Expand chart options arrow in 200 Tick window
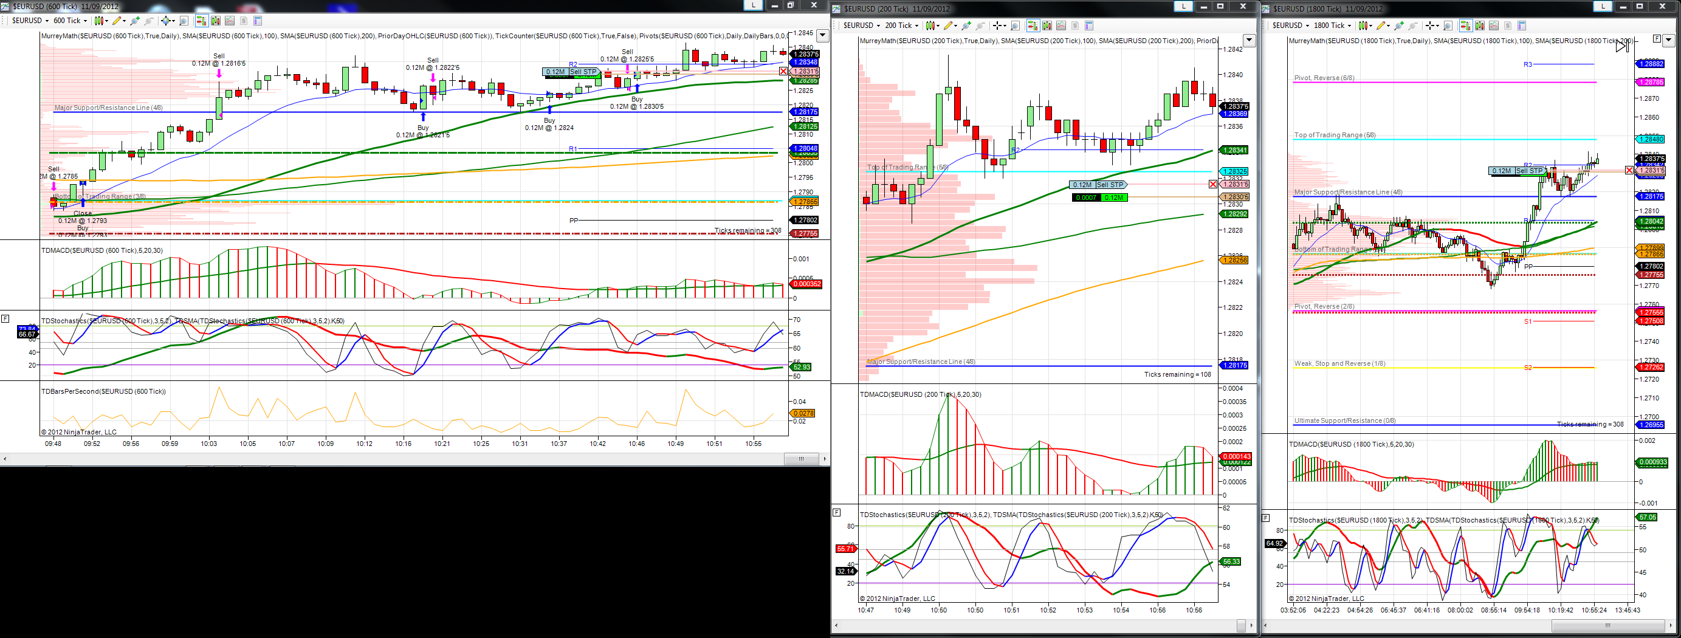This screenshot has width=1681, height=638. (x=1249, y=41)
